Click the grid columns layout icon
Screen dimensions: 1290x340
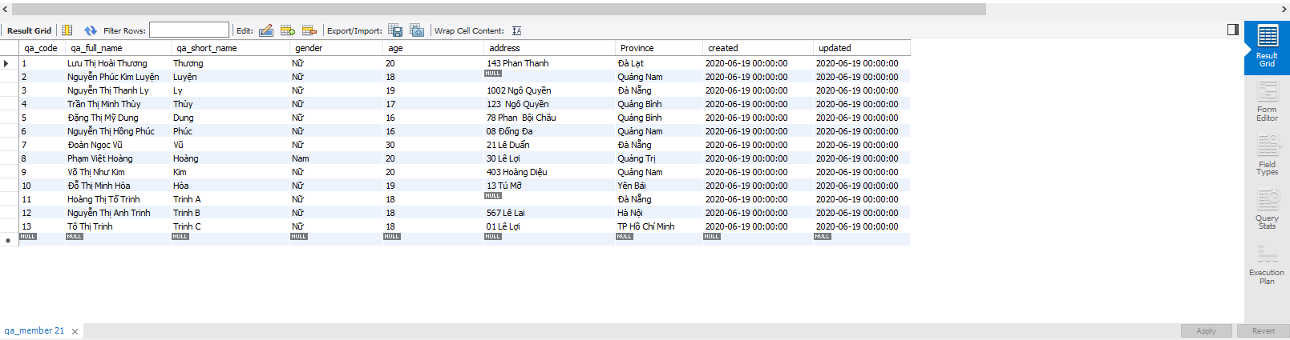point(67,30)
